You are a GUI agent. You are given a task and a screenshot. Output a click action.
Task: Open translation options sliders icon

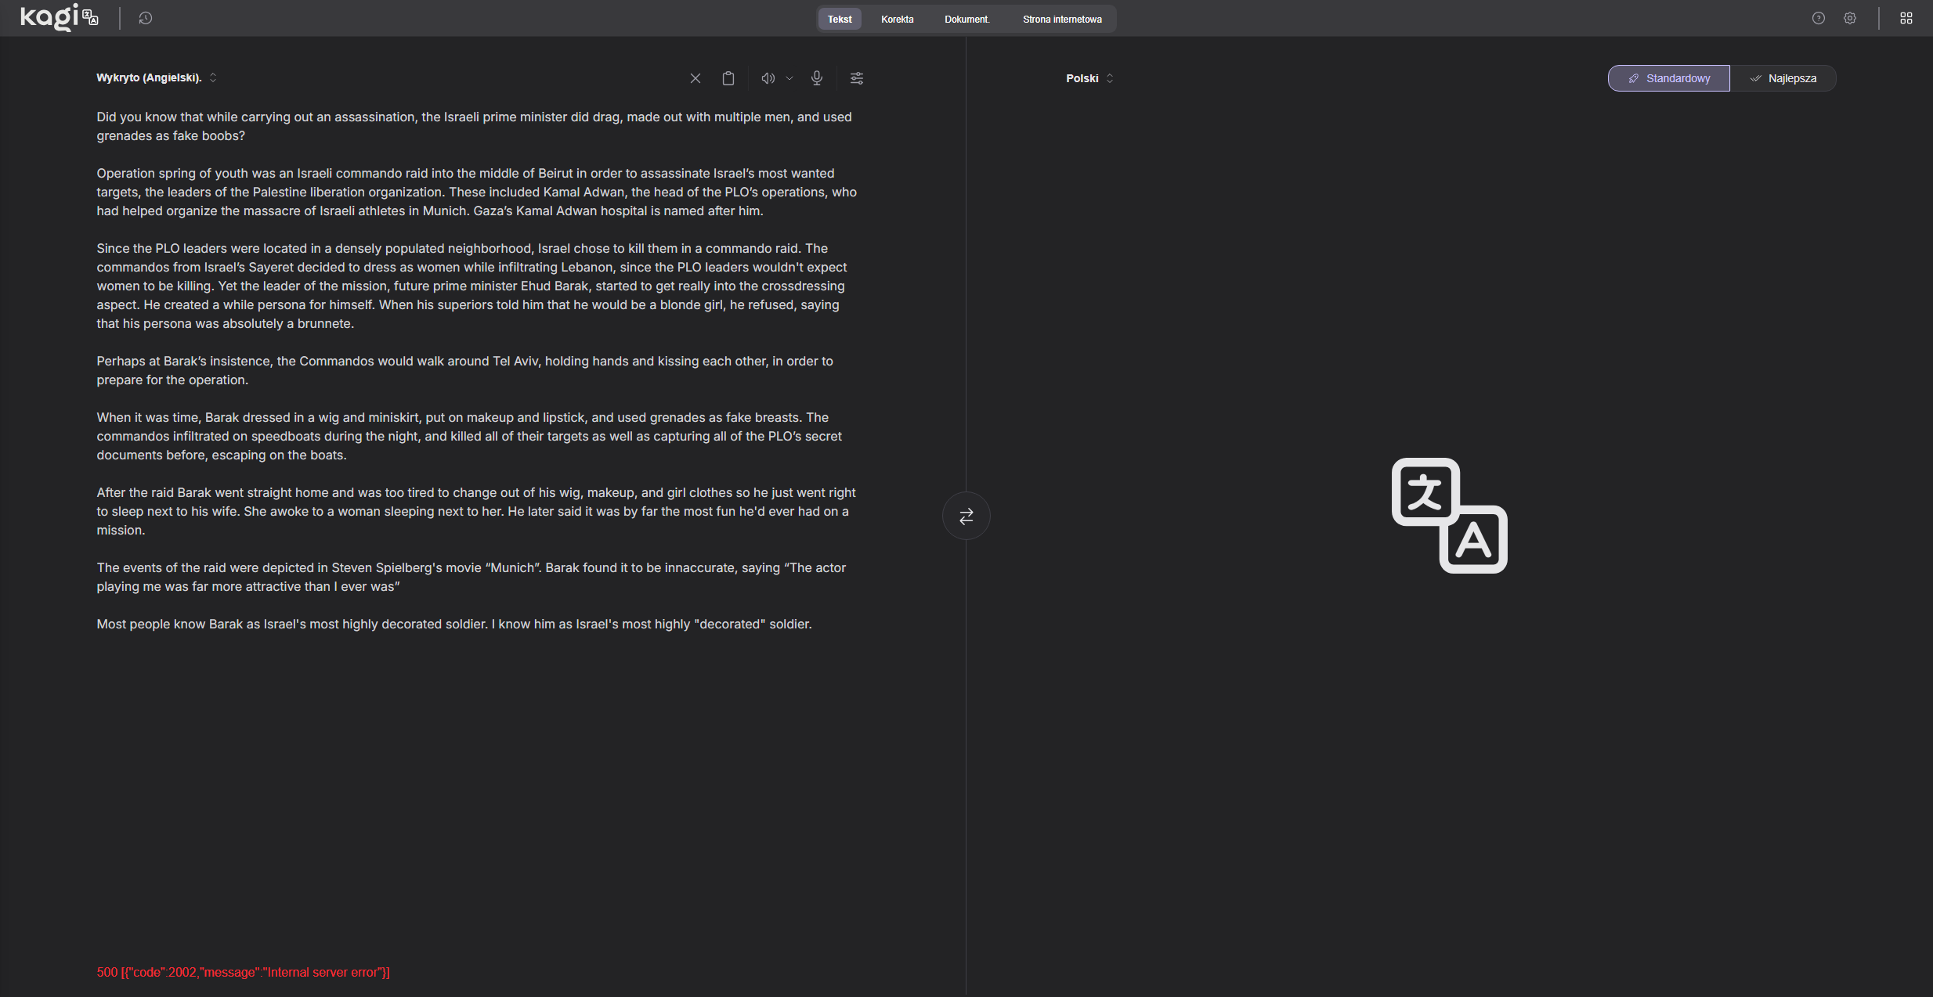click(857, 78)
